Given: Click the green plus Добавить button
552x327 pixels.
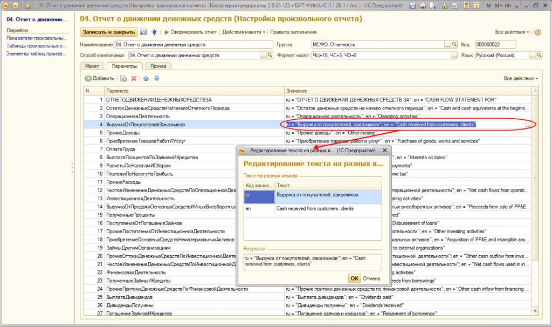Looking at the screenshot, I should tap(100, 79).
